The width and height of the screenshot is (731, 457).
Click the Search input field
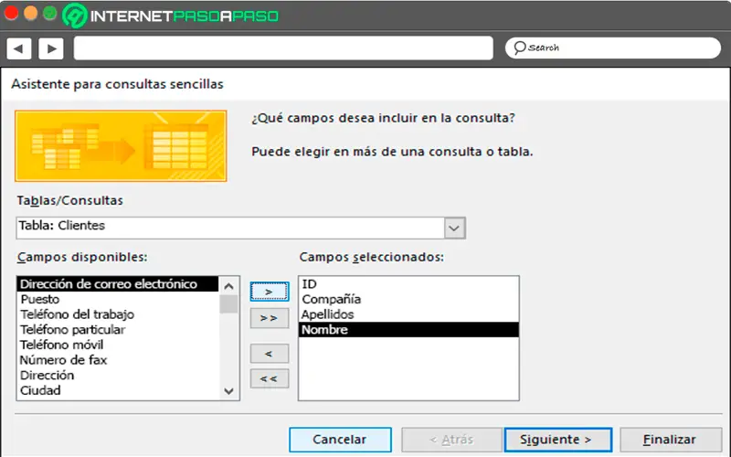click(x=612, y=48)
